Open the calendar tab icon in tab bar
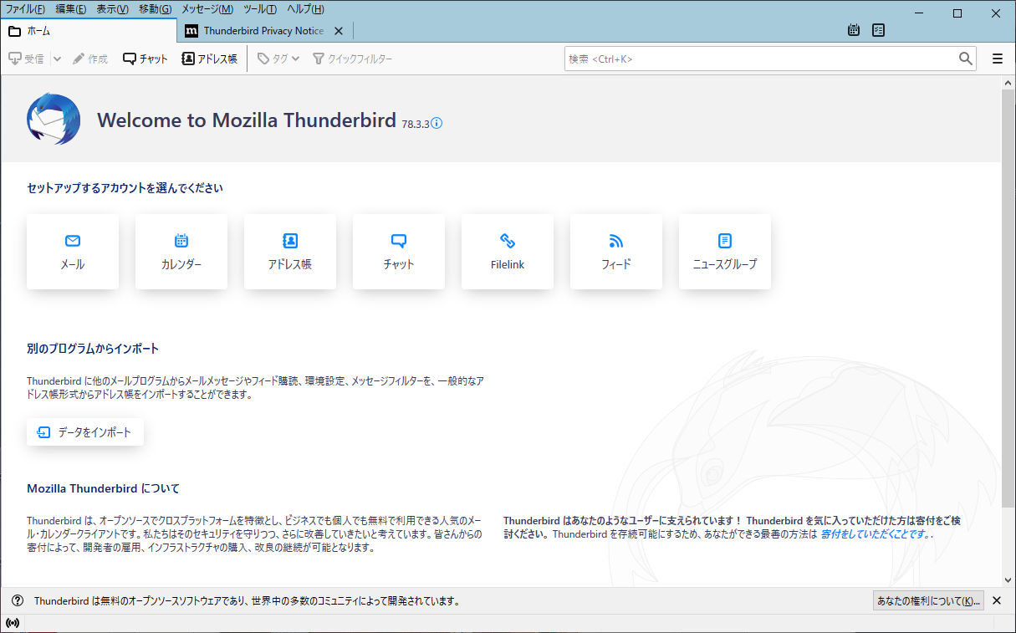Viewport: 1016px width, 633px height. point(854,31)
